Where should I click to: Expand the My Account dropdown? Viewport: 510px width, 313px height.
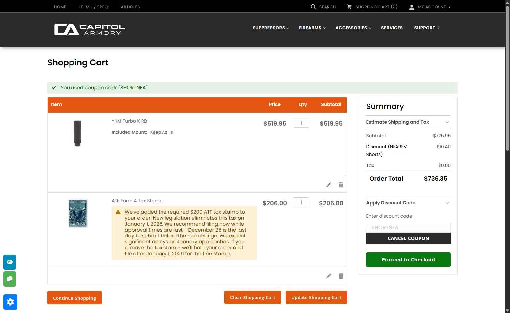pyautogui.click(x=434, y=7)
